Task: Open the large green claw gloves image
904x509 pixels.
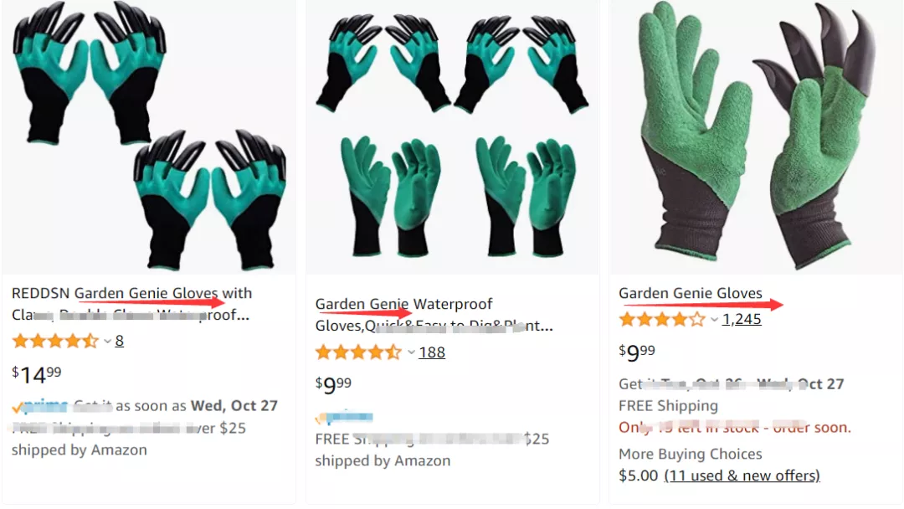Action: (757, 136)
